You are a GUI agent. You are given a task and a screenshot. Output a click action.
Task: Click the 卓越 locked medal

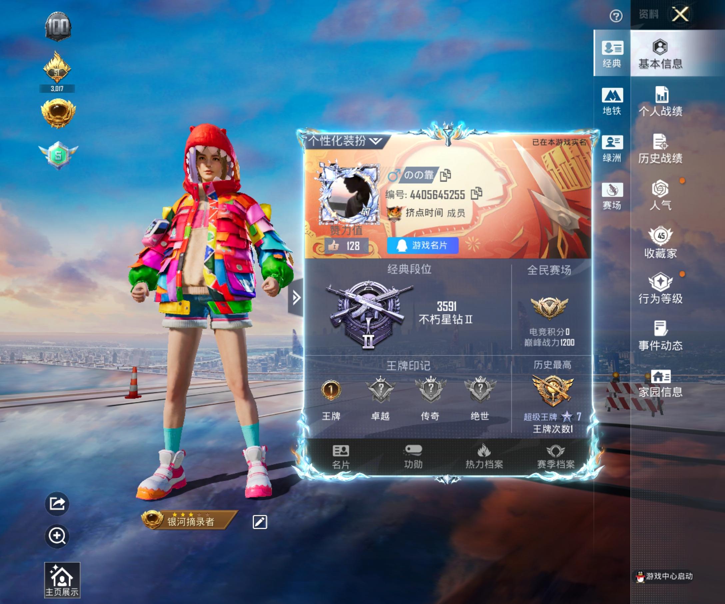380,389
